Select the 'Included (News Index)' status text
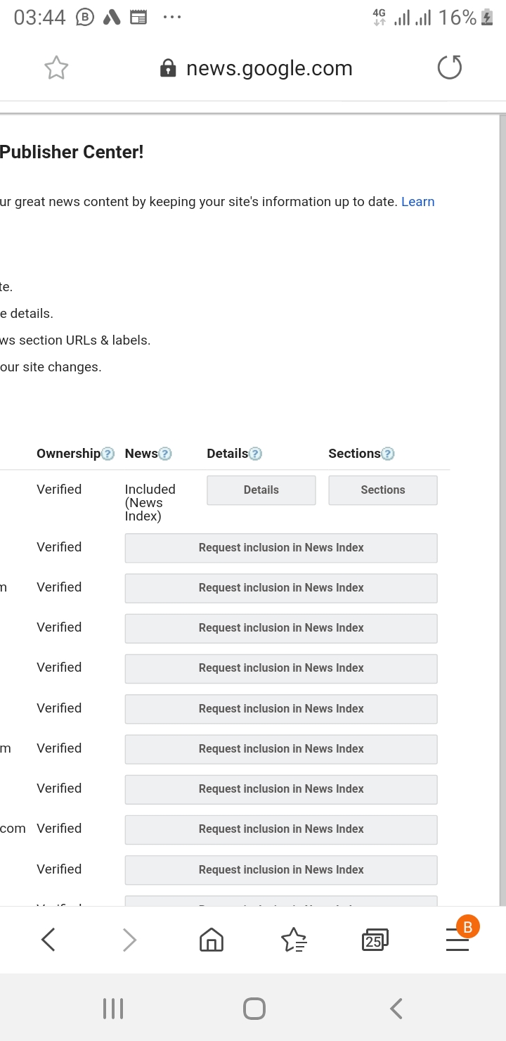506x1041 pixels. click(x=150, y=503)
